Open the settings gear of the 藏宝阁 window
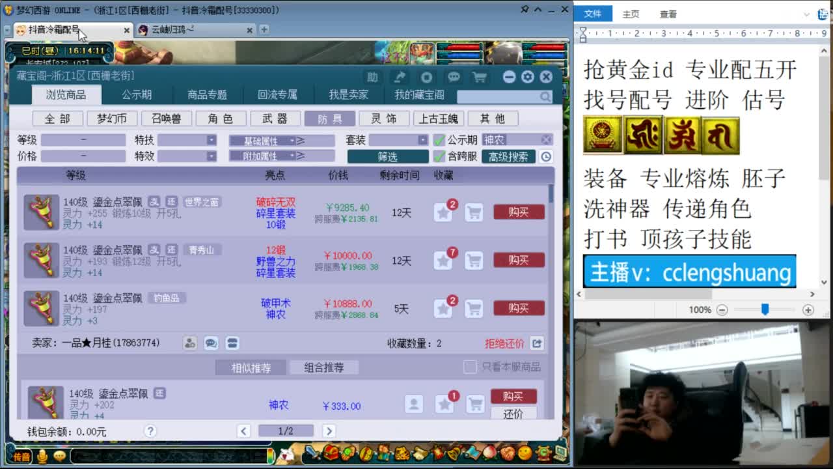Viewport: 833px width, 469px height. click(527, 77)
